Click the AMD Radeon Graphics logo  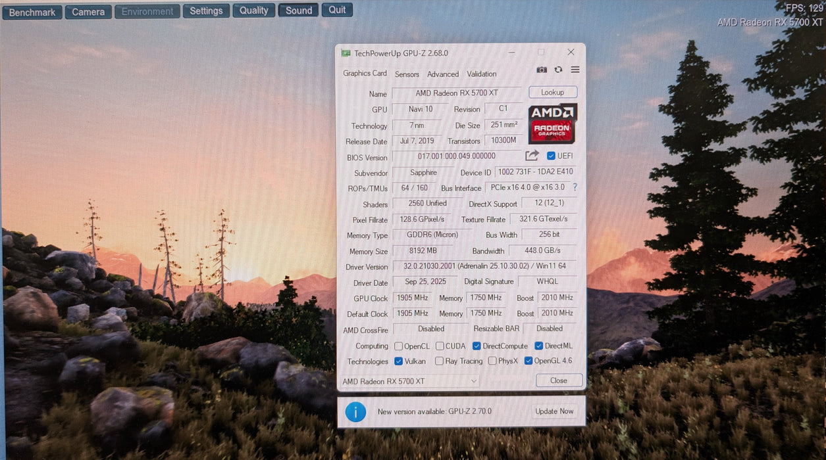[x=553, y=123]
